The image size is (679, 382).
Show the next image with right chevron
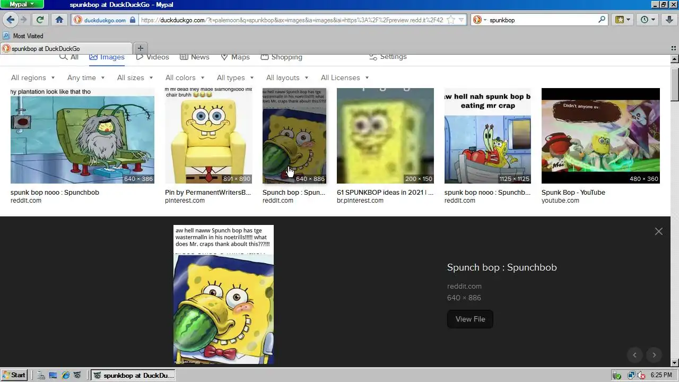pyautogui.click(x=654, y=355)
